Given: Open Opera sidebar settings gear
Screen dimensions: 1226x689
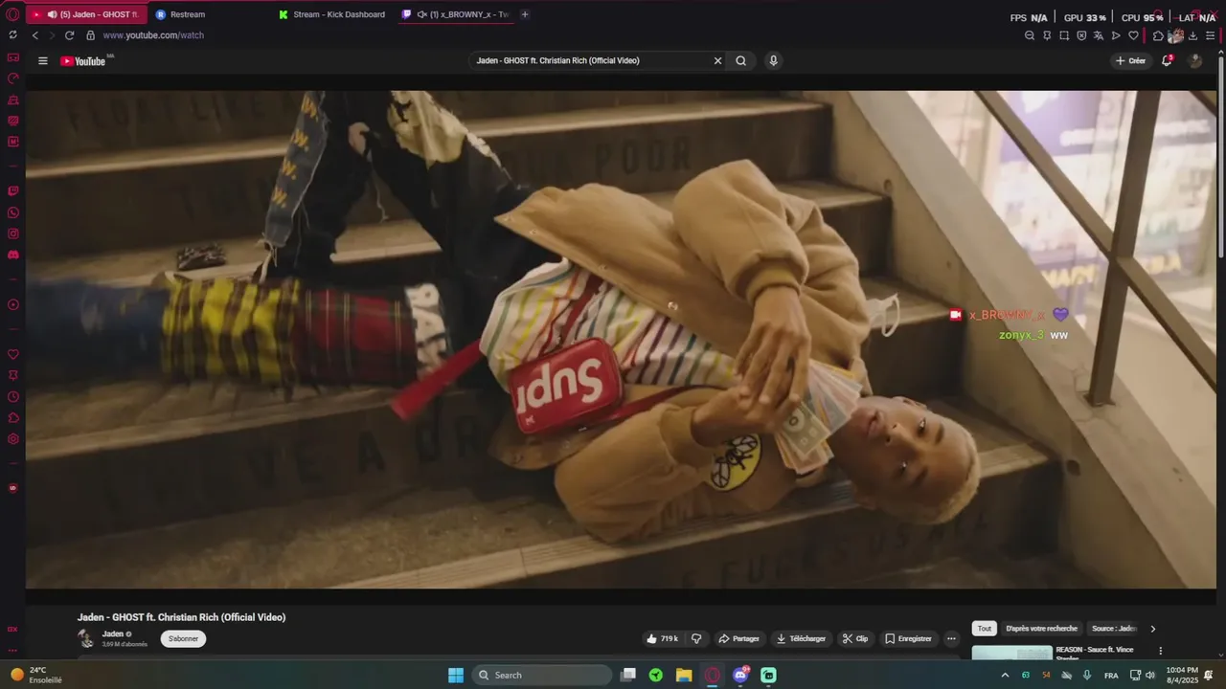Looking at the screenshot, I should (13, 439).
